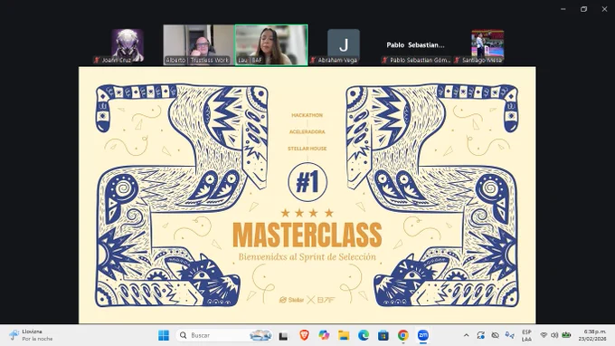The image size is (615, 346).
Task: Click the Buscar search box in taskbar
Action: [224, 335]
